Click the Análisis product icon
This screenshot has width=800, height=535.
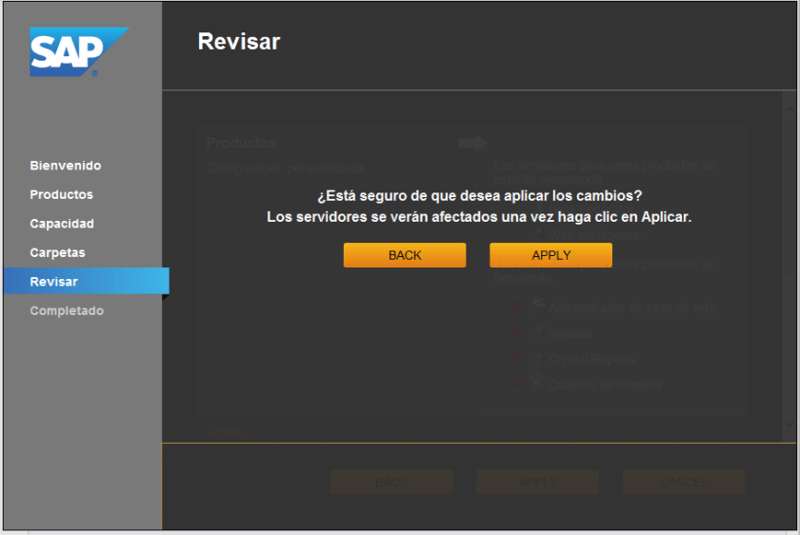538,331
